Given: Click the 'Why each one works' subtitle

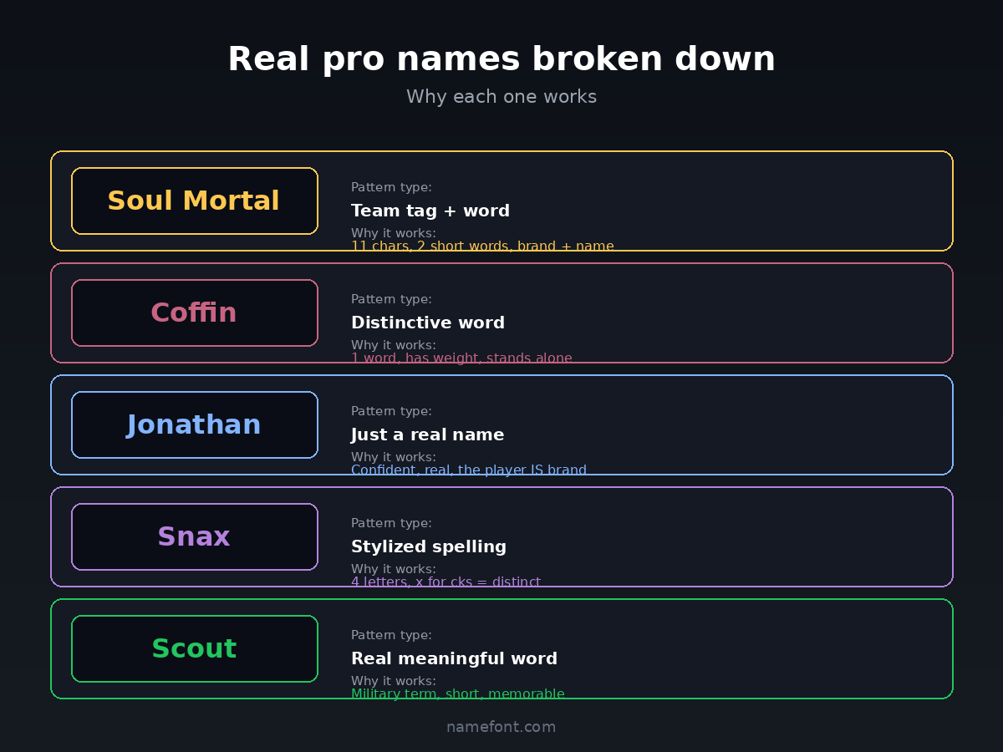Looking at the screenshot, I should (x=501, y=97).
